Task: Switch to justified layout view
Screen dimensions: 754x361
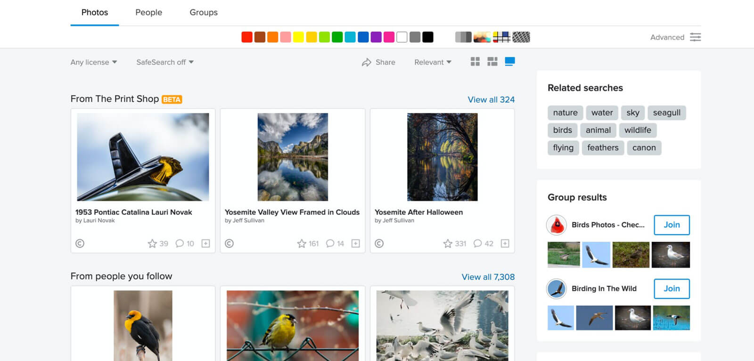Action: pos(492,62)
